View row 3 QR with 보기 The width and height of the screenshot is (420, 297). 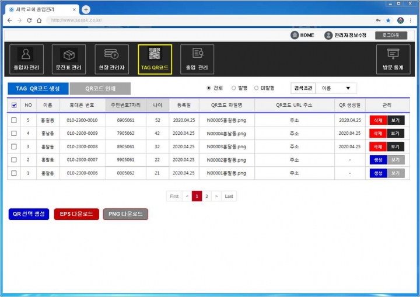click(395, 146)
